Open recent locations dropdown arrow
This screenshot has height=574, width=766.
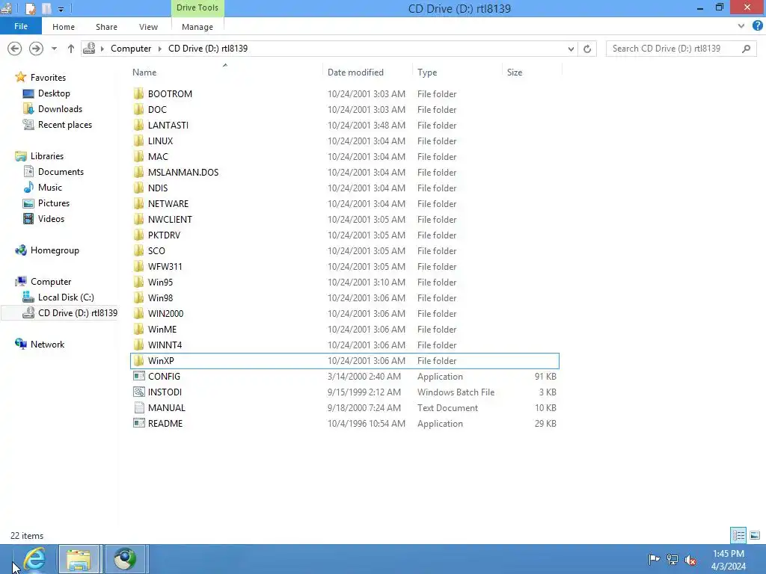pyautogui.click(x=54, y=49)
